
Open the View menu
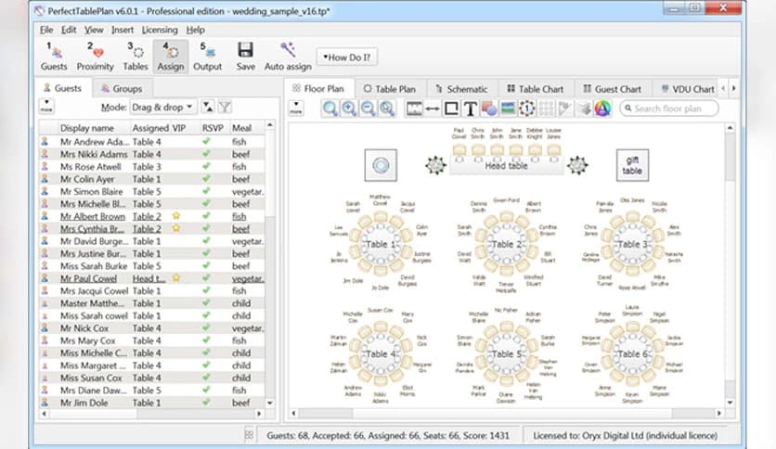click(x=94, y=30)
